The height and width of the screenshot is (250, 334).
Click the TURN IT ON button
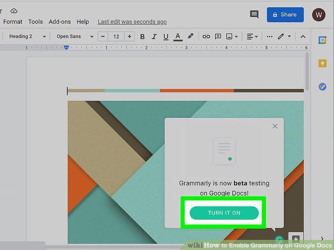click(224, 213)
